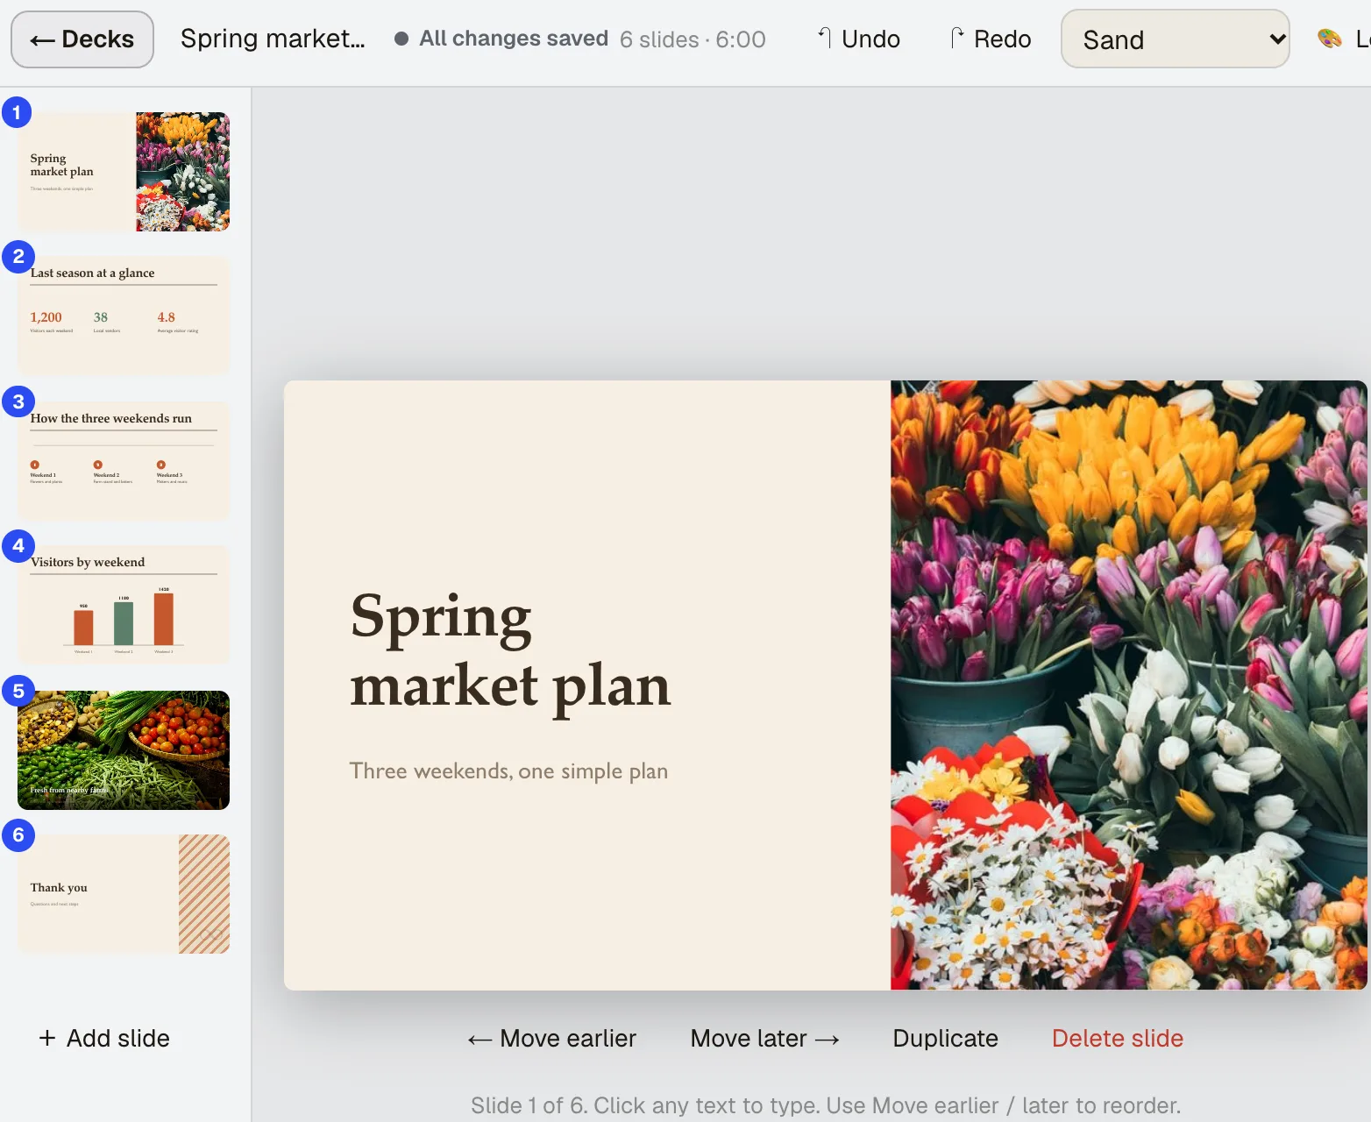Click the Spring market deck title
Screen dimensions: 1371x1122
[273, 39]
